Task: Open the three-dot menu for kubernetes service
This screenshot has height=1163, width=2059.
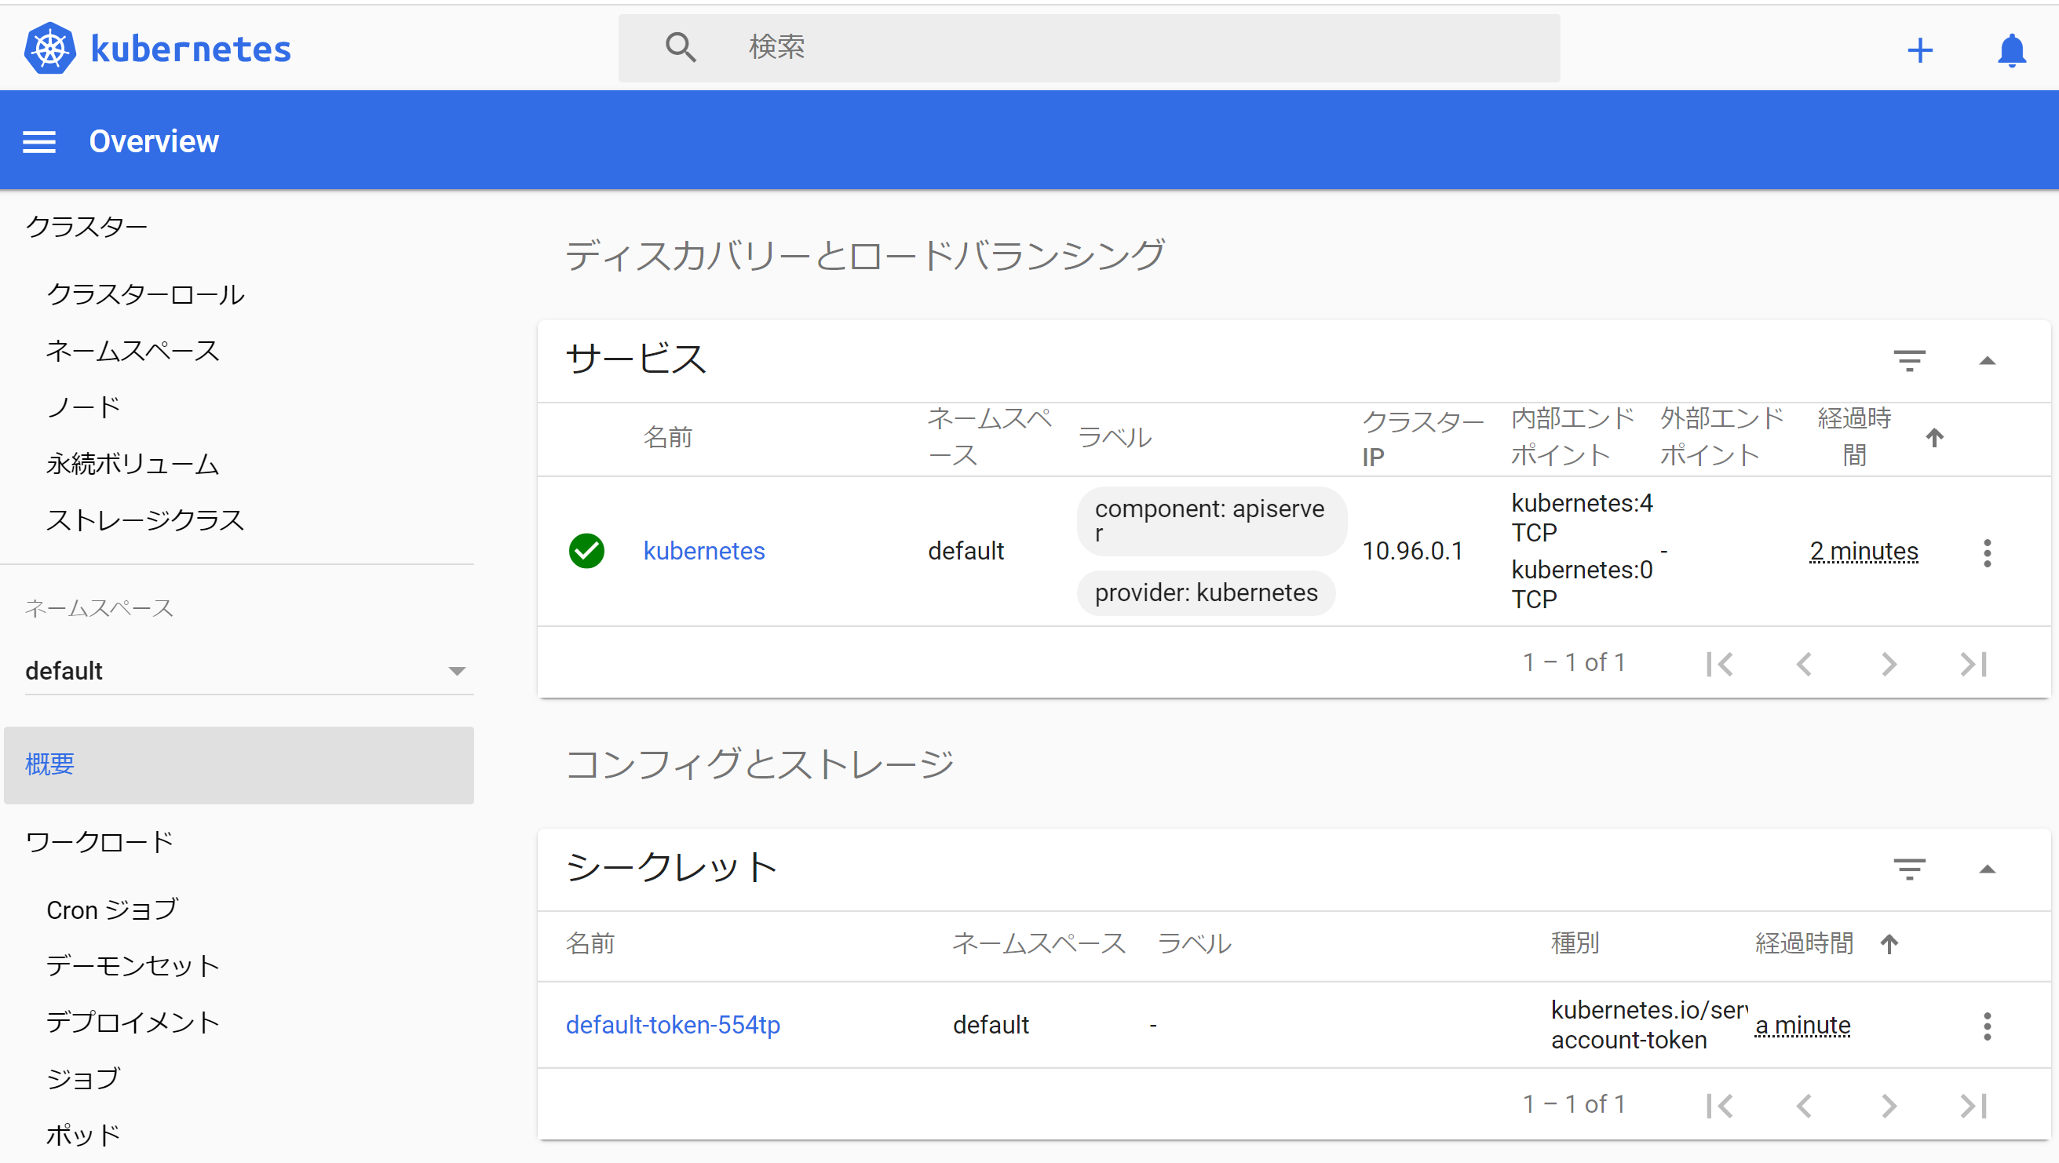Action: [x=1986, y=553]
